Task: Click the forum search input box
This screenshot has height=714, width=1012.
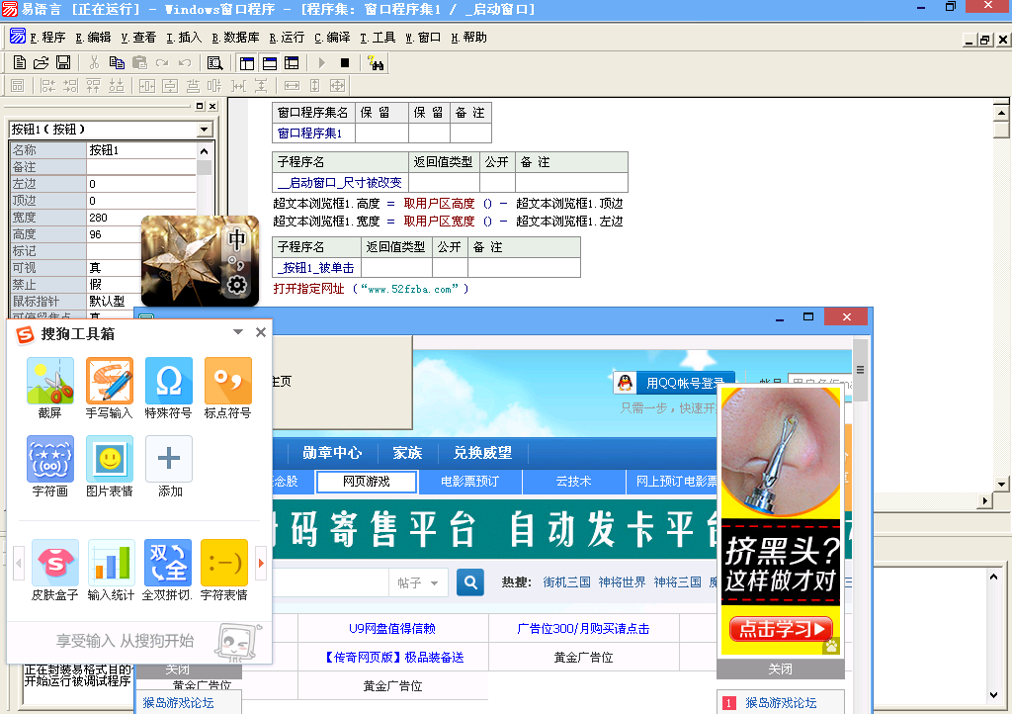Action: (x=330, y=582)
